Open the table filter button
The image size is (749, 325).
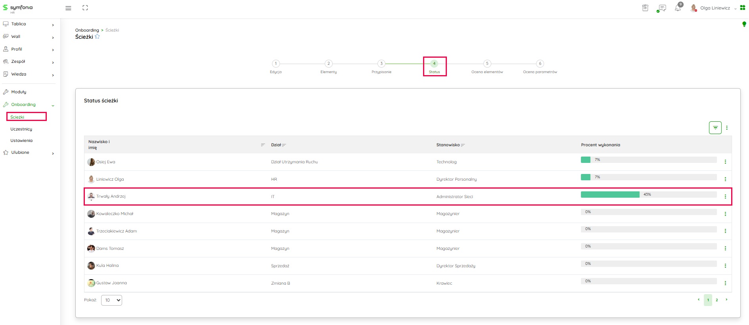click(x=715, y=128)
